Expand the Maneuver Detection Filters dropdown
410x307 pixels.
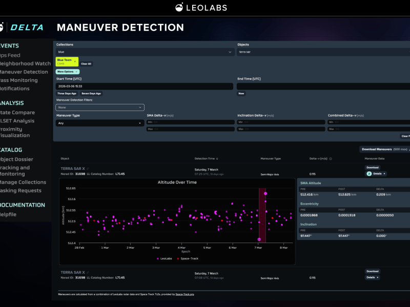tap(100, 107)
